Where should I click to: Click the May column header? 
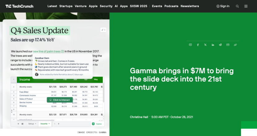pos(96,79)
